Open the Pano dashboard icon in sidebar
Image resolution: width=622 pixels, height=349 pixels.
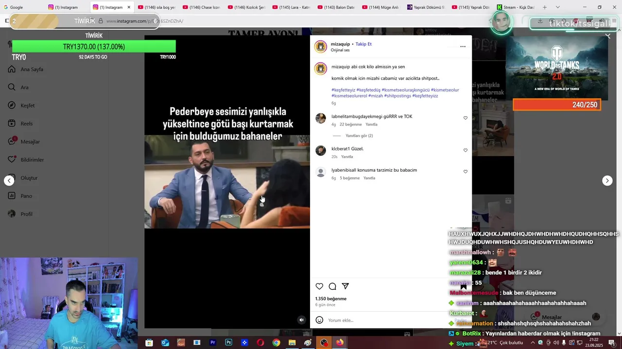click(12, 196)
